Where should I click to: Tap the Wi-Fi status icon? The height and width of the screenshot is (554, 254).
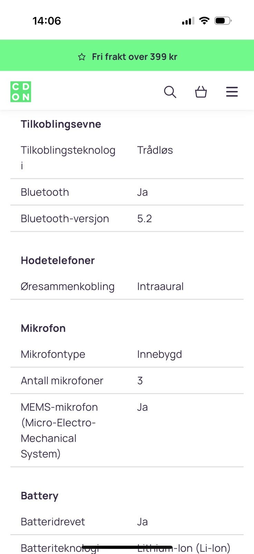[204, 21]
